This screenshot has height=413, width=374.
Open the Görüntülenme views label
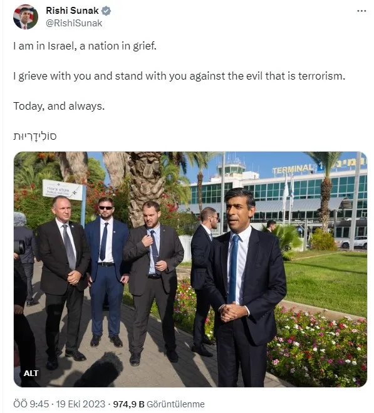coord(175,404)
